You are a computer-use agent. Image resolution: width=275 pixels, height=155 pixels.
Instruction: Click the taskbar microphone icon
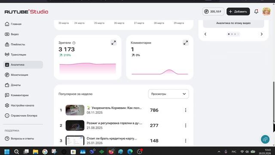pyautogui.click(x=226, y=152)
